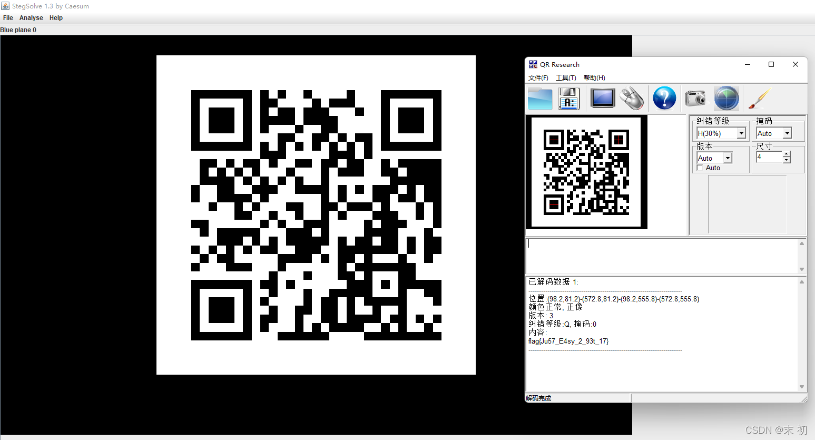Image resolution: width=815 pixels, height=440 pixels.
Task: Click the 尺寸 size input field
Action: click(769, 157)
